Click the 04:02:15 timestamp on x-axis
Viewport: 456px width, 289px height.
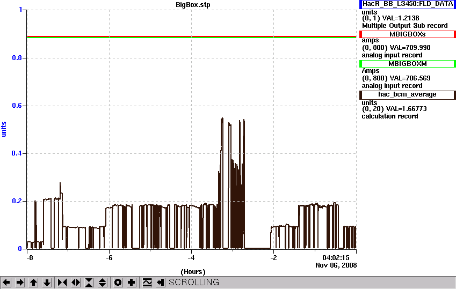pyautogui.click(x=336, y=258)
